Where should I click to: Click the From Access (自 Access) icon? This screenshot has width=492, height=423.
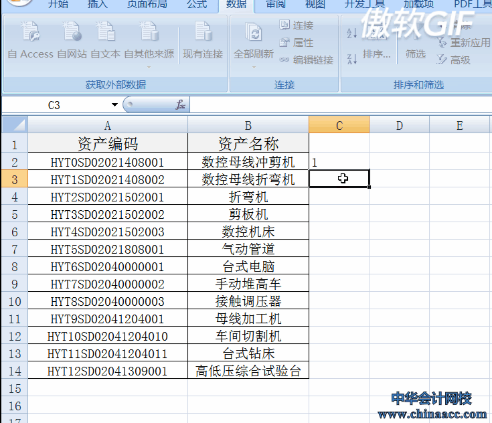(30, 31)
